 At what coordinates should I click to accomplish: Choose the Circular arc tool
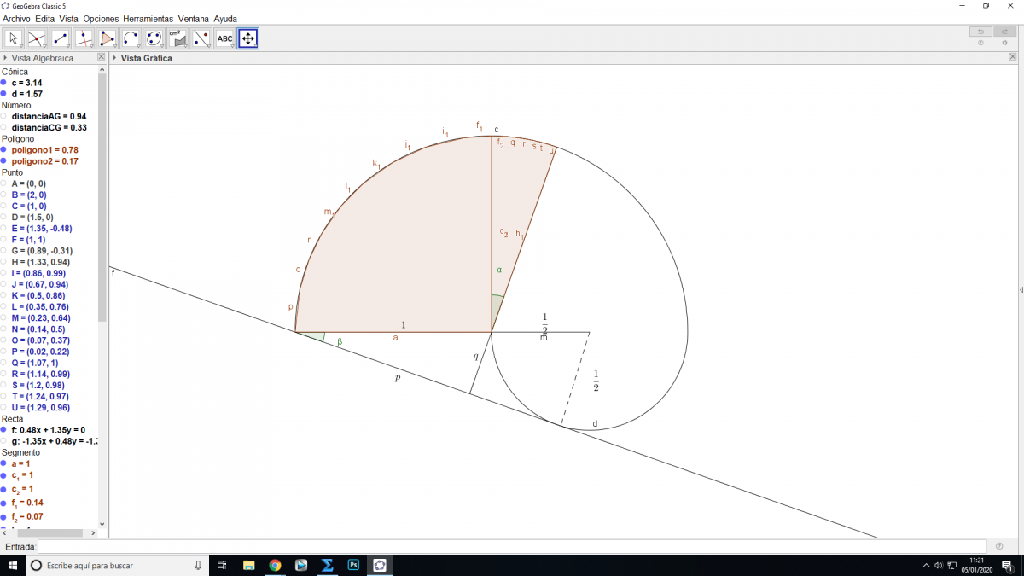point(131,38)
